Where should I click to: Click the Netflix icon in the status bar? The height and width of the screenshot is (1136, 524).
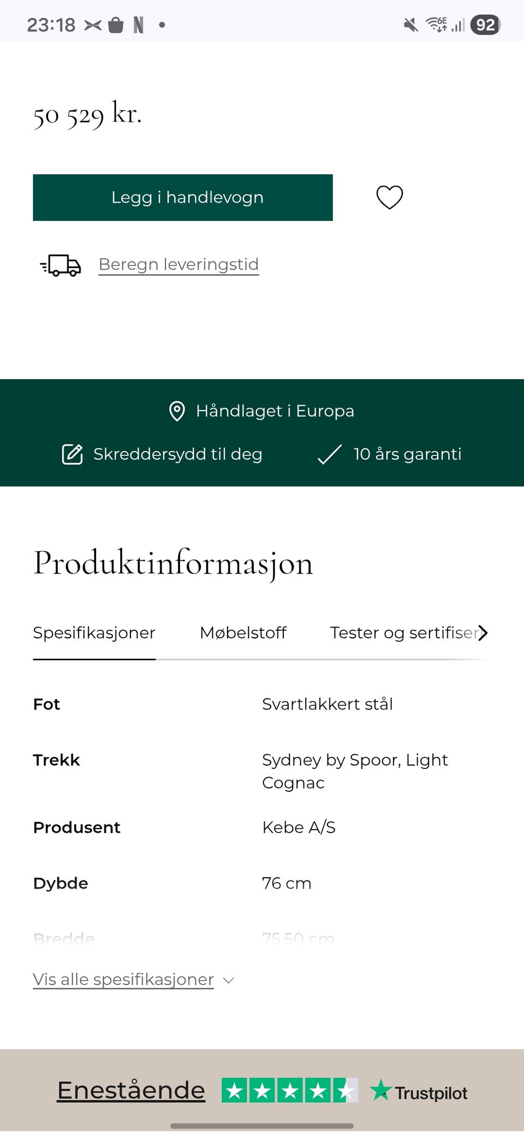pyautogui.click(x=139, y=24)
